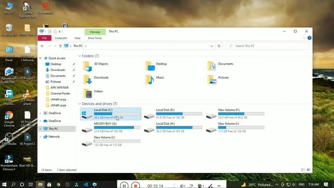The image size is (334, 188).
Task: Switch to large icons view button
Action: coord(308,170)
